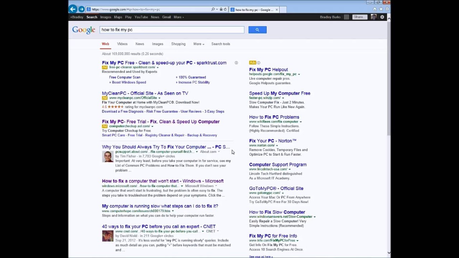Viewport: 459px width, 258px height.
Task: Click the page vertical scrollbar thumb
Action: 389,79
